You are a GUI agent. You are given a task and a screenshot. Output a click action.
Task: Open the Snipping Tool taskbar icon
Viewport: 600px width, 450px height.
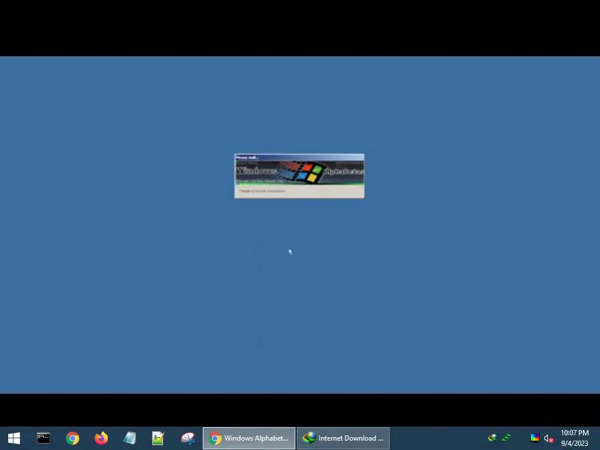pyautogui.click(x=187, y=438)
